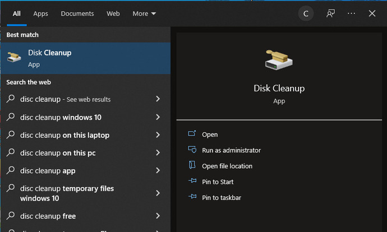The height and width of the screenshot is (232, 387).
Task: Click search icon beside 'disc cleanup free'
Action: (11, 216)
